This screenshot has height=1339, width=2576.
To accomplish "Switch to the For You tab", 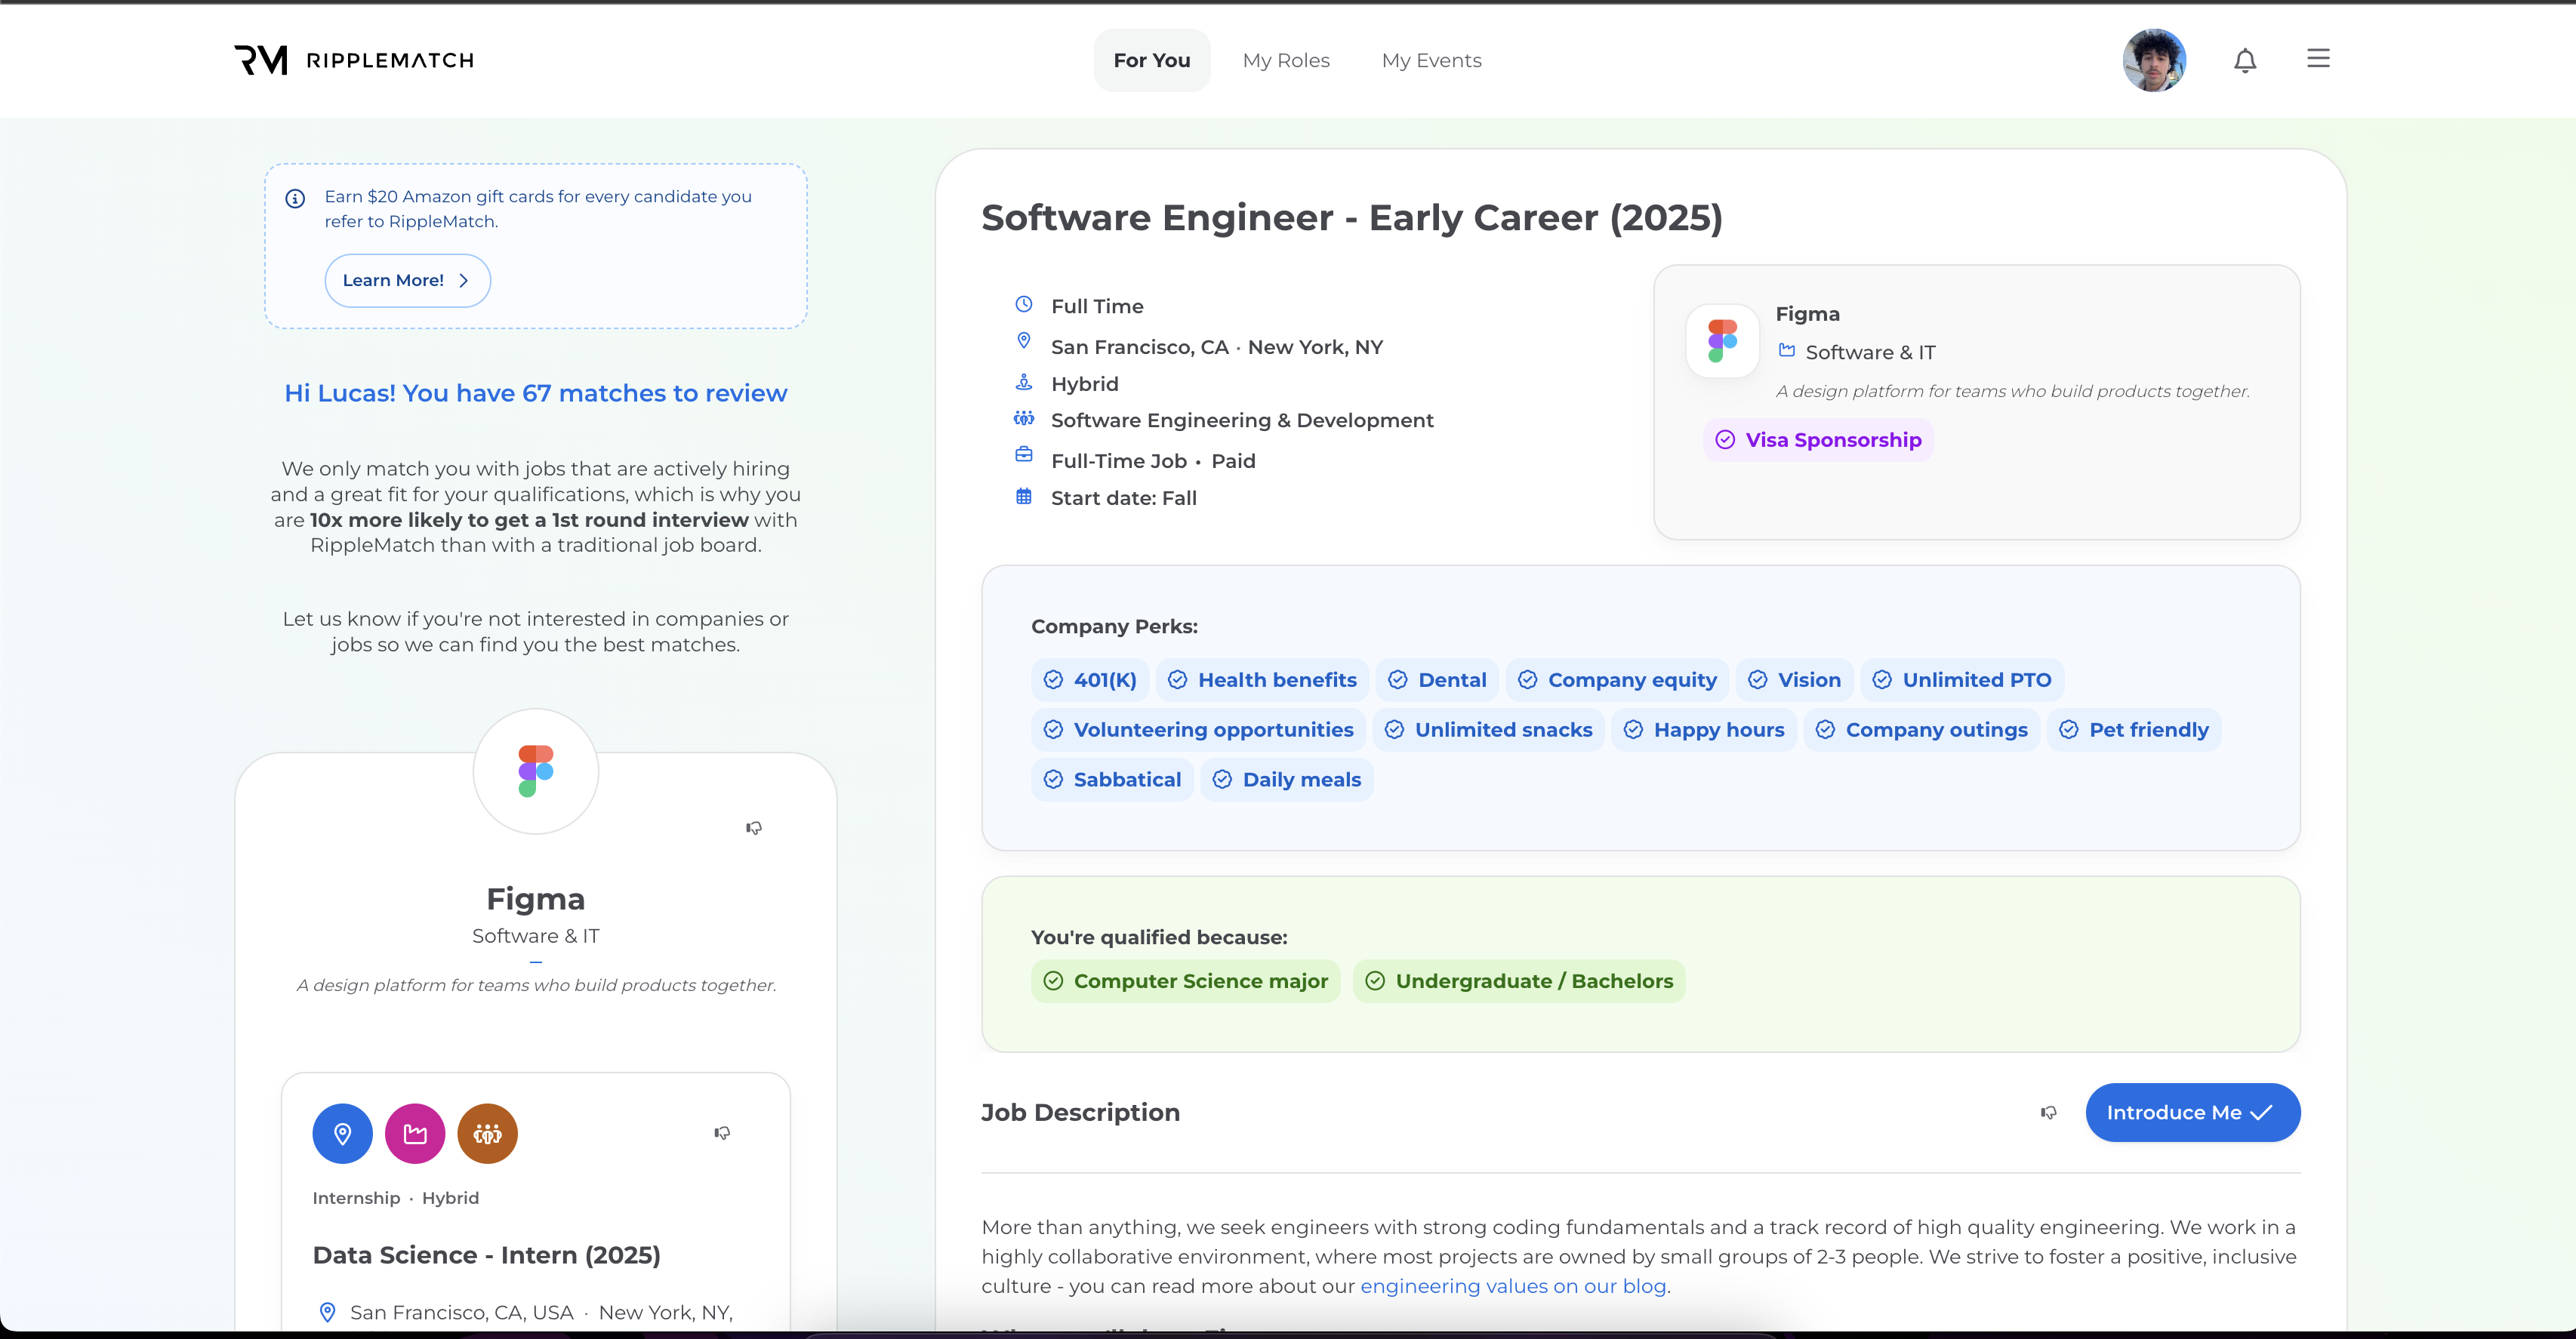I will (x=1152, y=60).
